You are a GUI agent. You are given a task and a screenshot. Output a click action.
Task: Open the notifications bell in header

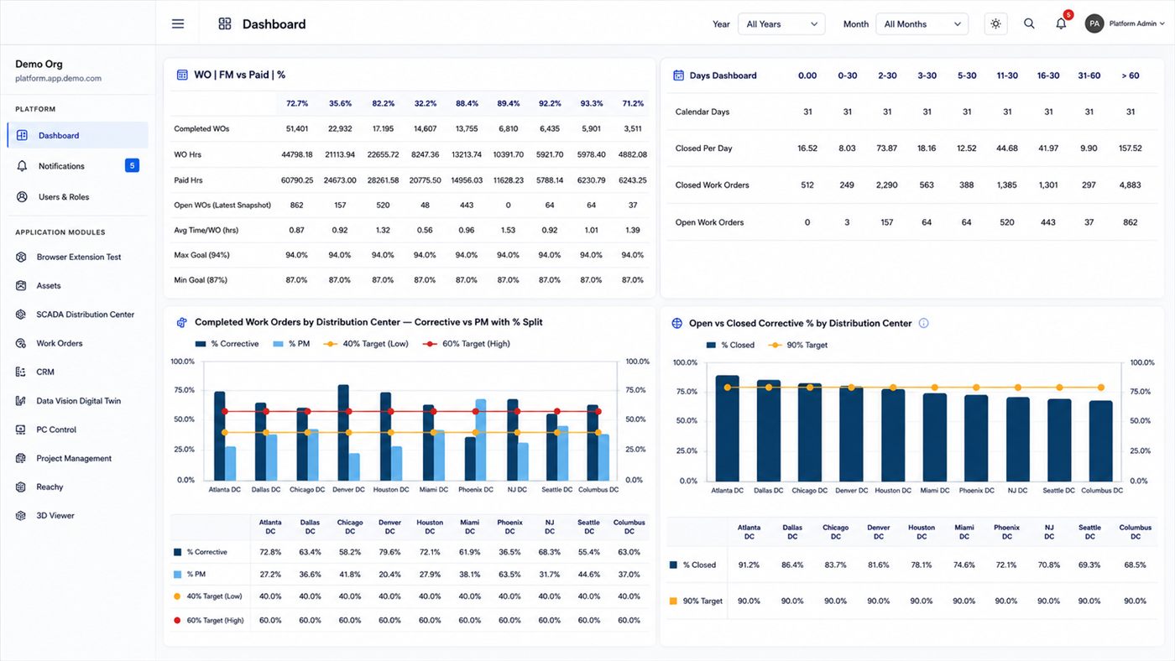[1061, 23]
